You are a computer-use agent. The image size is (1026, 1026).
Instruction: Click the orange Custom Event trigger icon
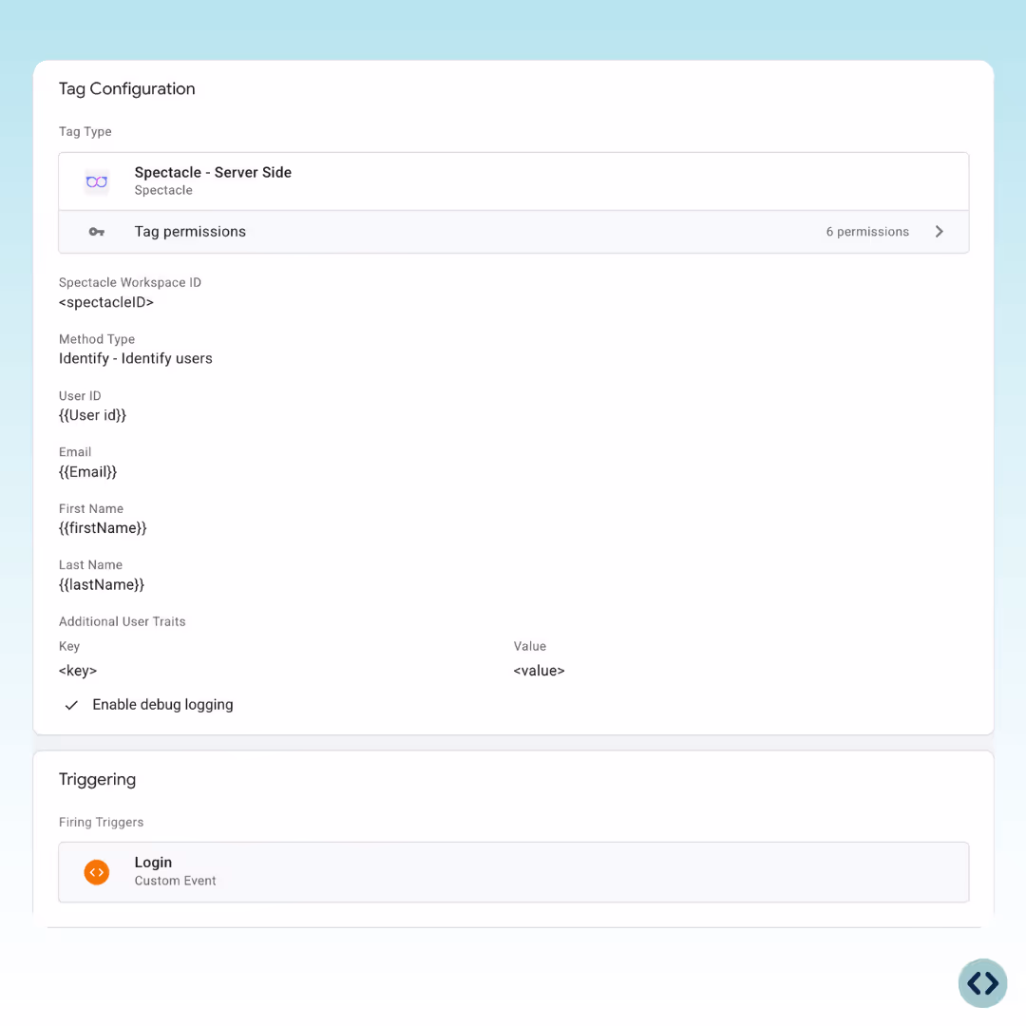coord(97,871)
